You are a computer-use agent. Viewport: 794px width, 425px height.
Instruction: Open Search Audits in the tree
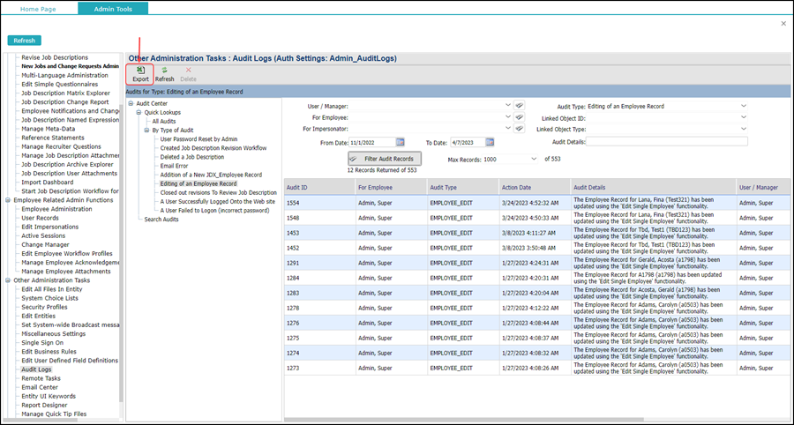[x=161, y=220]
